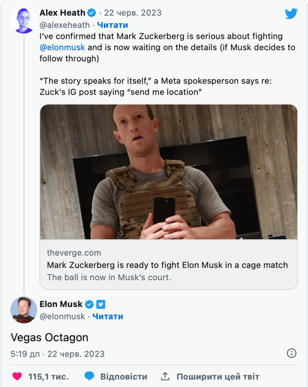The height and width of the screenshot is (387, 308).
Task: Click the Twitter bird logo
Action: pyautogui.click(x=291, y=14)
